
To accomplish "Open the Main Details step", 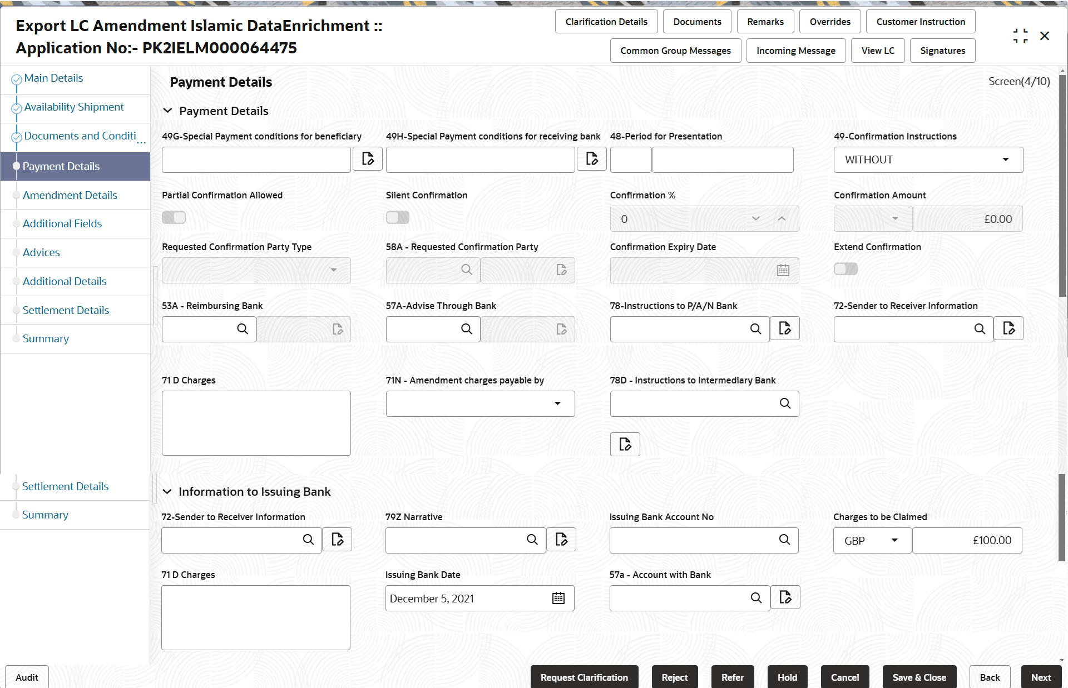I will tap(53, 78).
